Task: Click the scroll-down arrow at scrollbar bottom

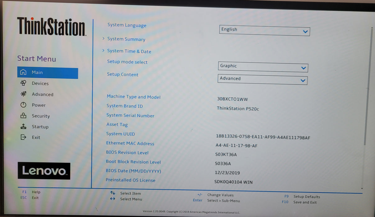Action: (362, 188)
